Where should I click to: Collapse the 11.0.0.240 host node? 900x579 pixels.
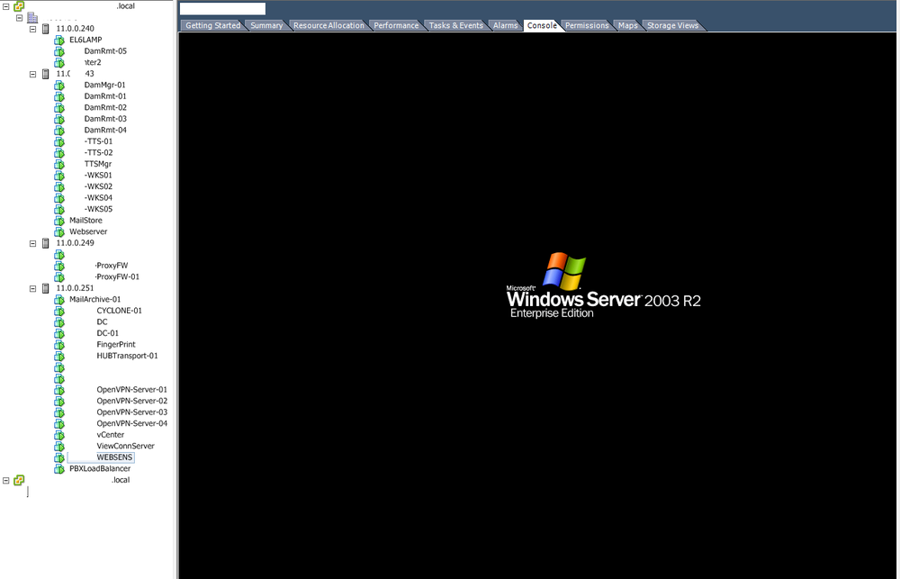[x=33, y=29]
